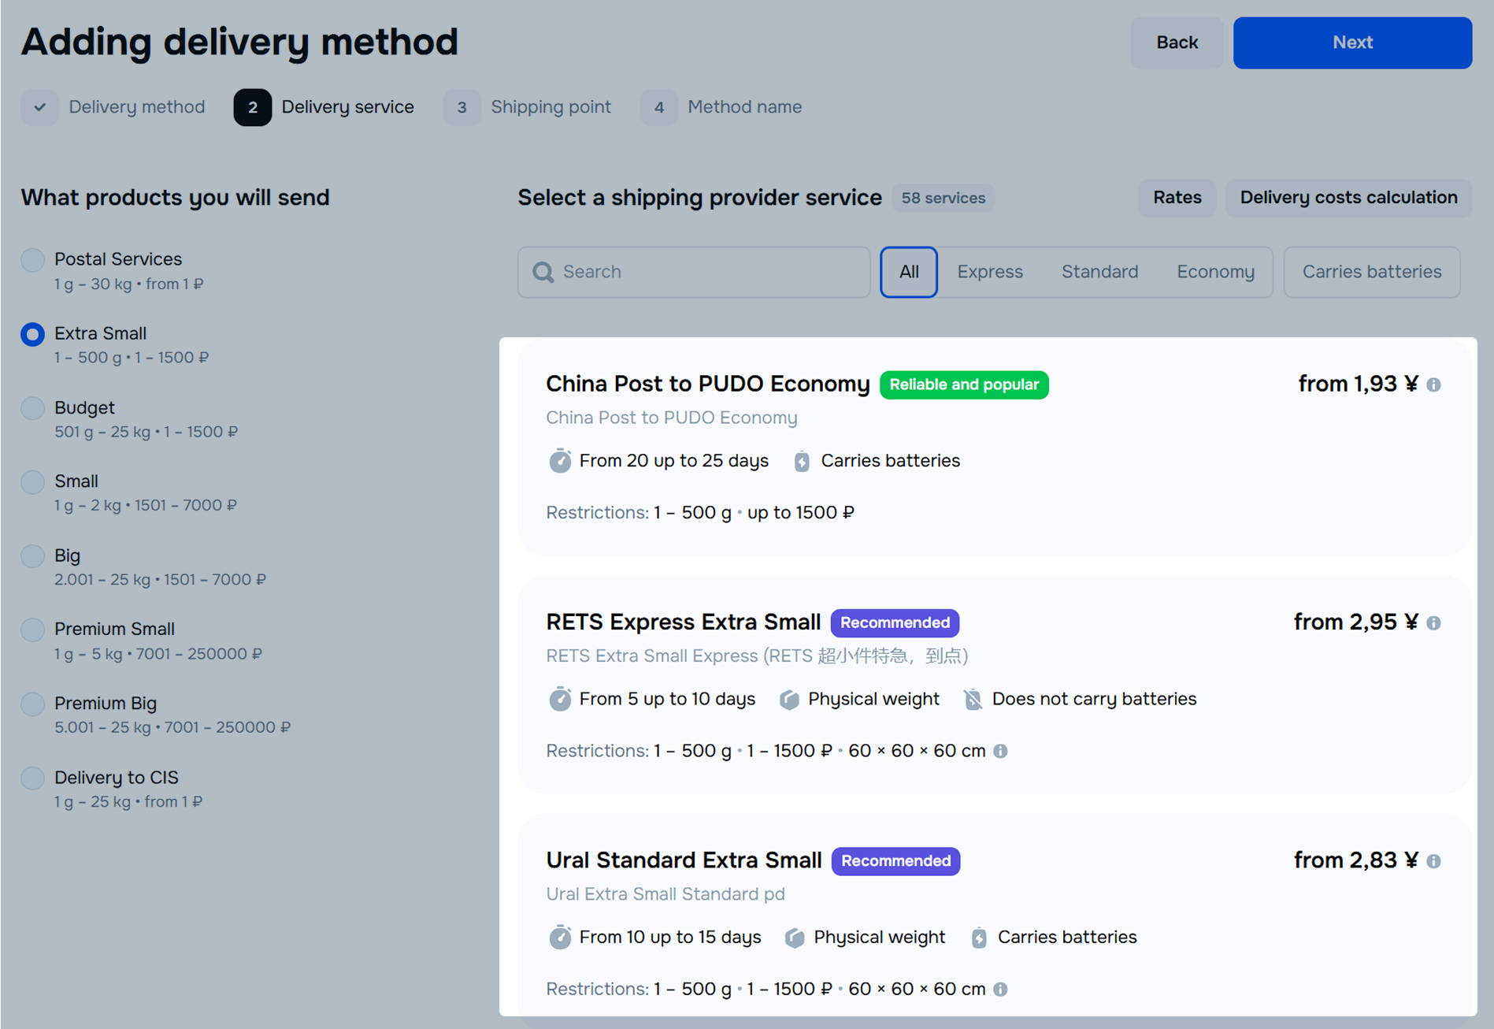Viewport: 1494px width, 1029px height.
Task: Toggle the Carries batteries filter
Action: coord(1371,272)
